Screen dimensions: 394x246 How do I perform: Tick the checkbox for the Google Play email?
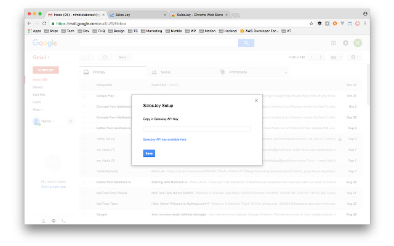tap(83, 96)
